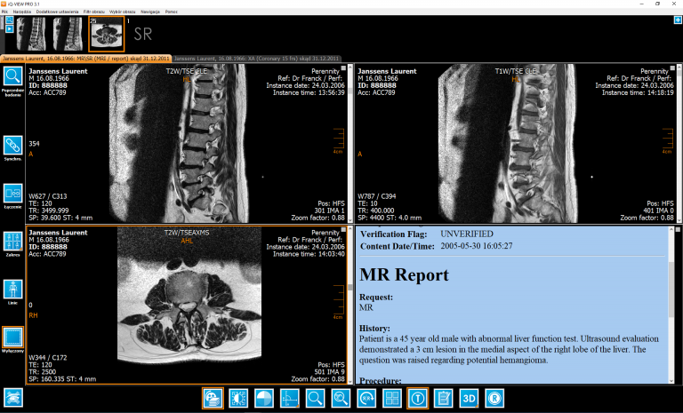Screen dimensions: 683x413
Task: Open the Filtr obrazu menu
Action: click(x=92, y=11)
